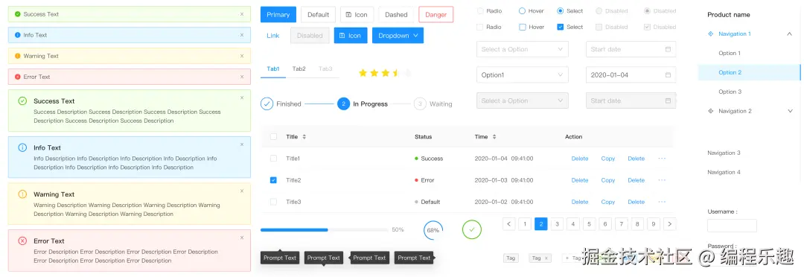Close the small Warning Text alert

coord(242,56)
